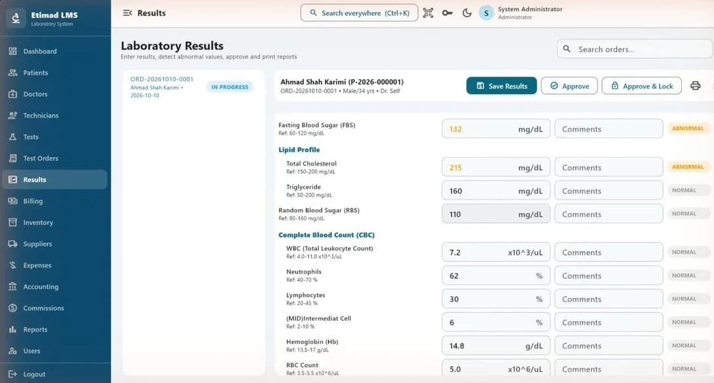Click the Fasting Blood Sugar value field

tap(496, 129)
